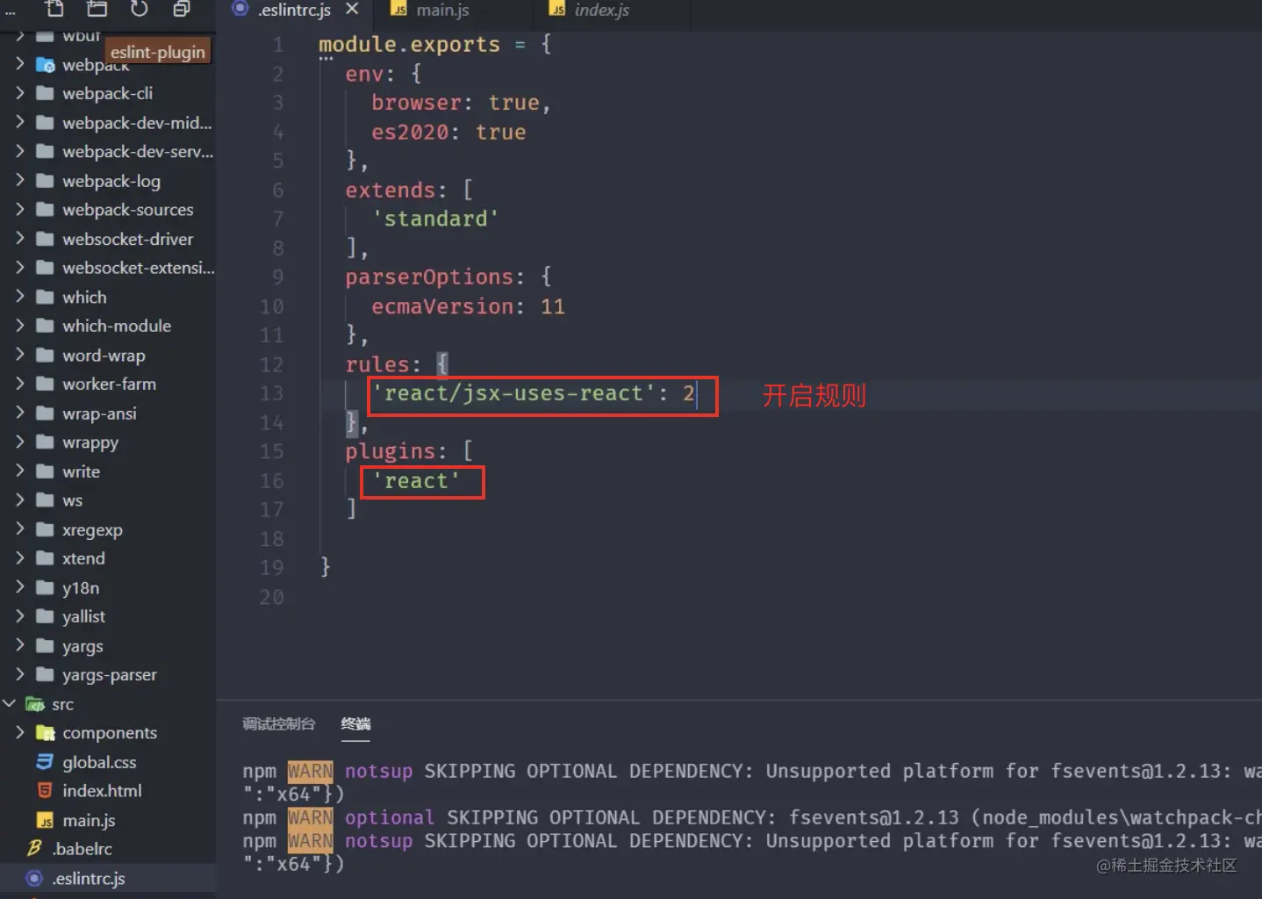Open index.html from the file tree
Screen dimensions: 1262x899
coord(102,790)
